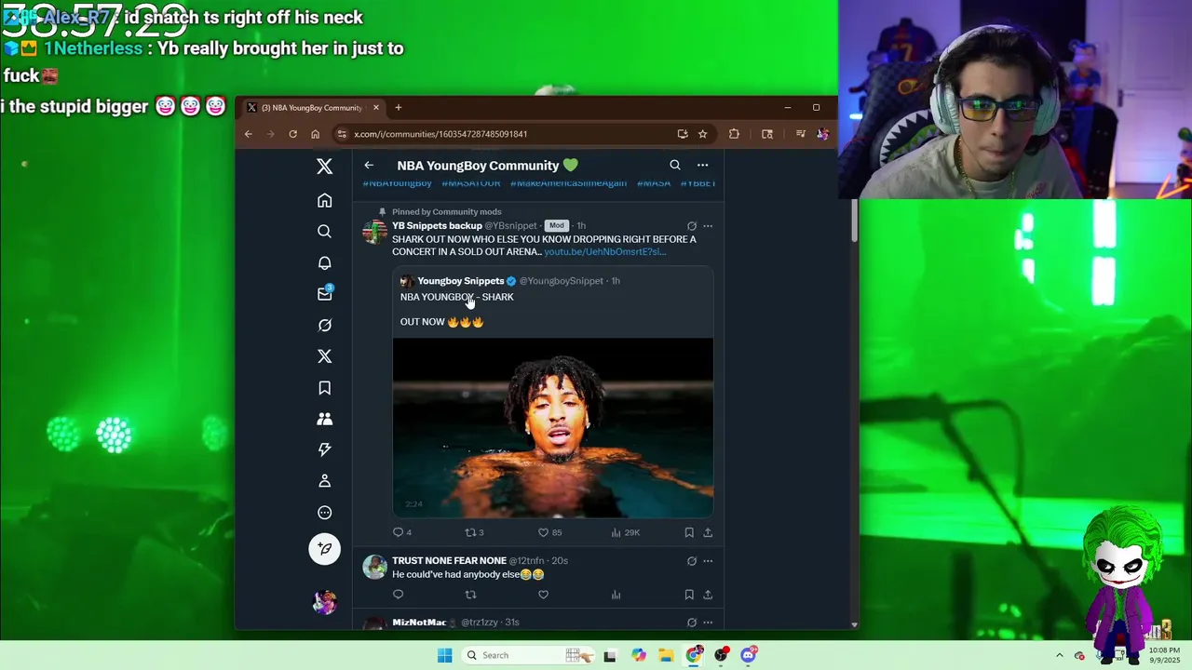This screenshot has width=1192, height=670.
Task: Open more menu on MizNotMac post
Action: click(x=708, y=623)
